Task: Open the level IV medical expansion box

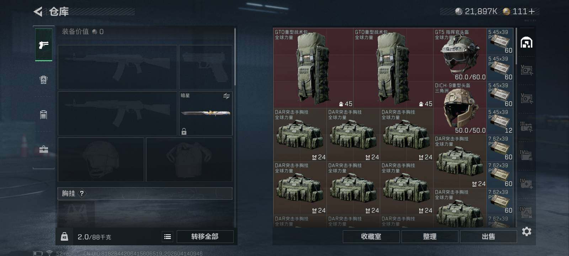Action: pyautogui.click(x=526, y=183)
